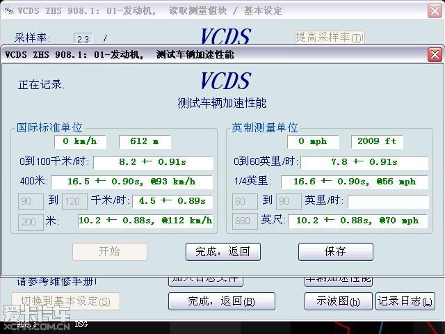The image size is (445, 334).
Task: Click the 200 meters distance field
Action: tap(31, 222)
